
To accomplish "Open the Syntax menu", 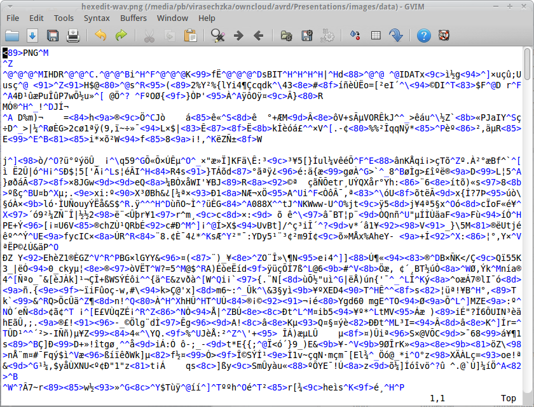I will click(x=97, y=18).
